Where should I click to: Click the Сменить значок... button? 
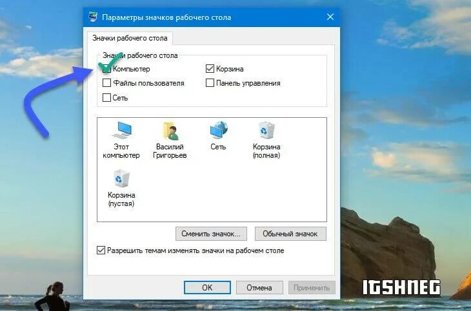[211, 234]
